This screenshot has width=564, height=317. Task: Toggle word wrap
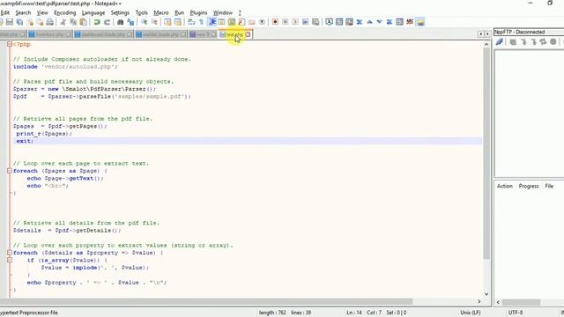[x=191, y=22]
